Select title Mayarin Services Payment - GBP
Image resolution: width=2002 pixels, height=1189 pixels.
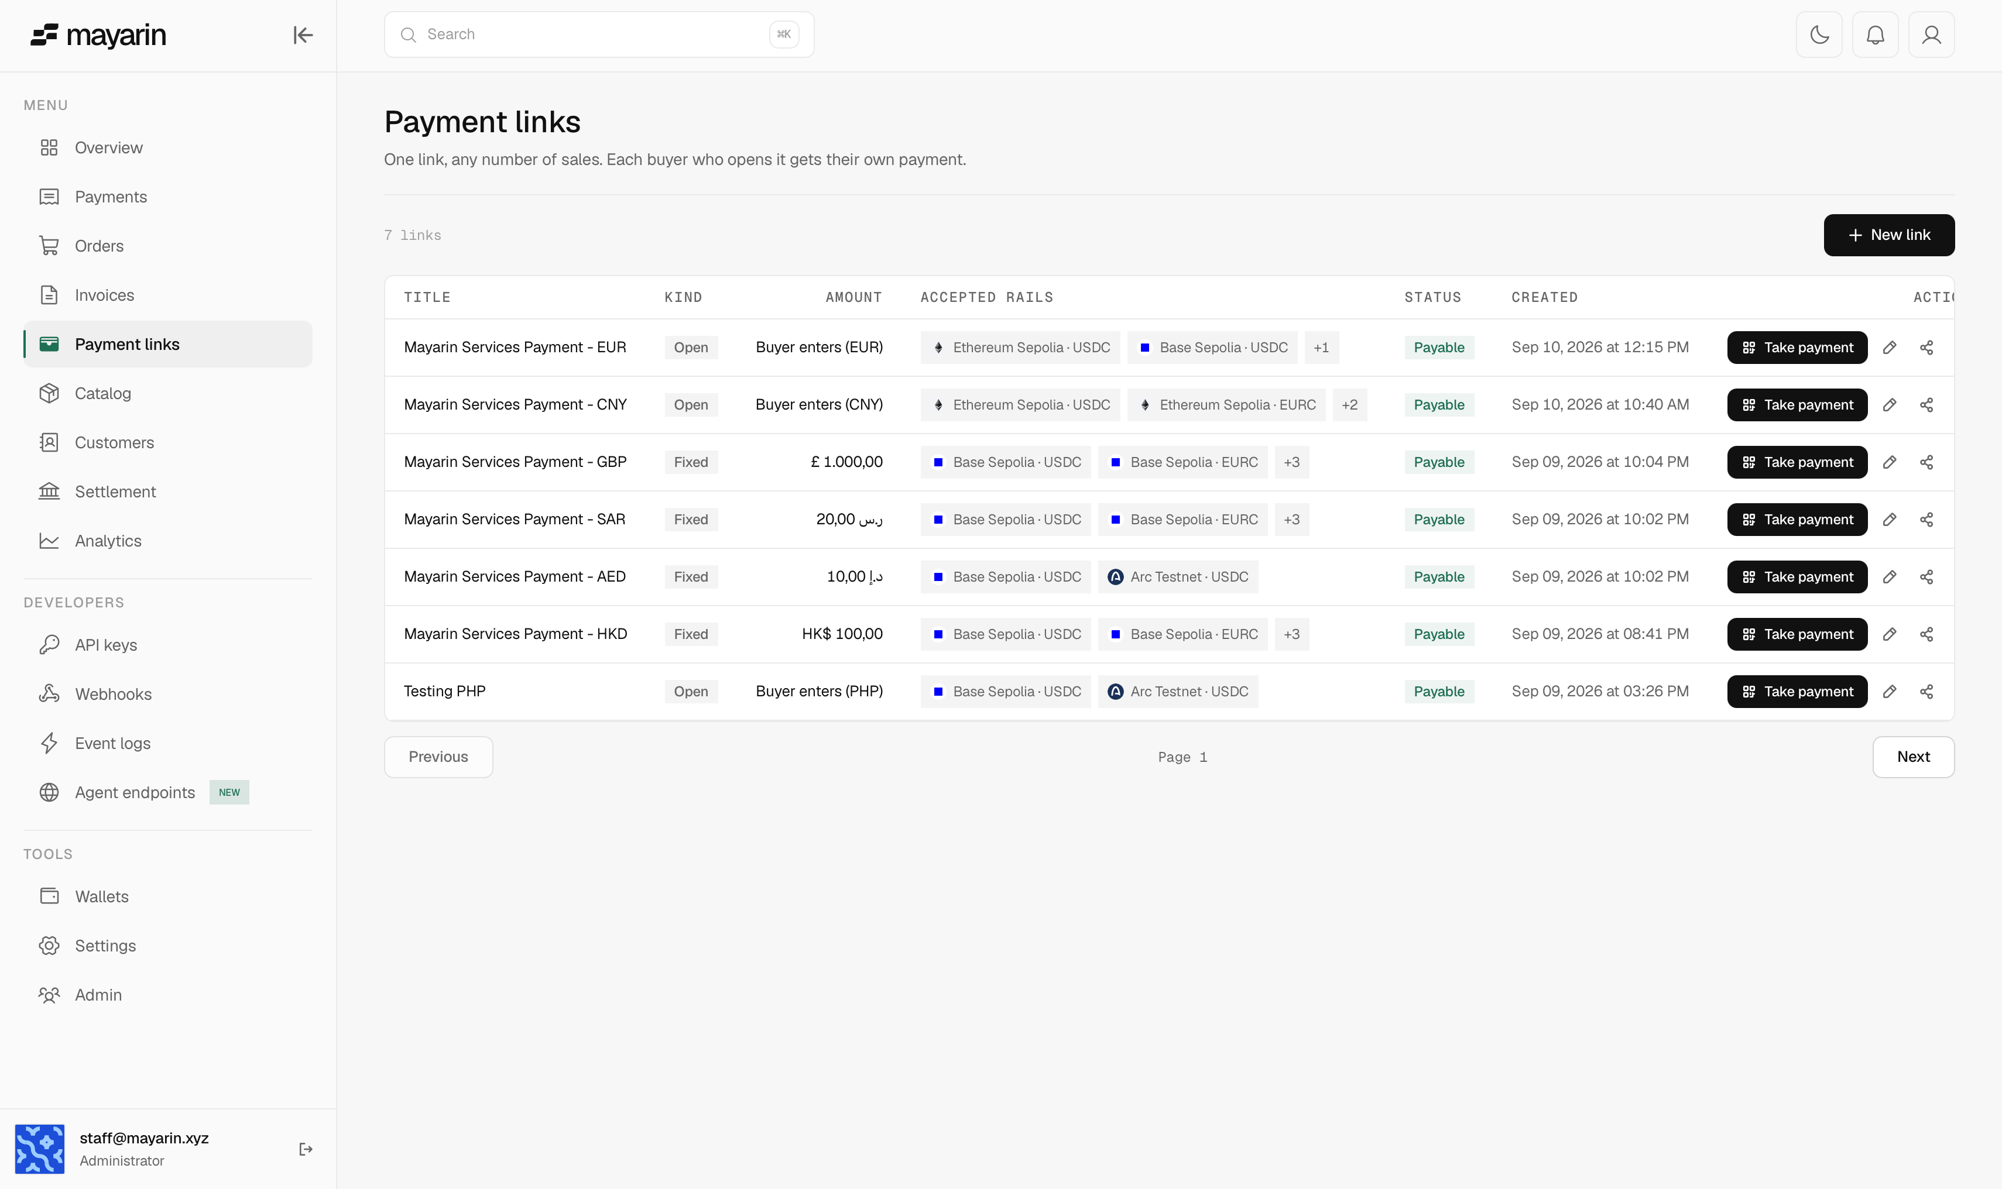tap(515, 462)
